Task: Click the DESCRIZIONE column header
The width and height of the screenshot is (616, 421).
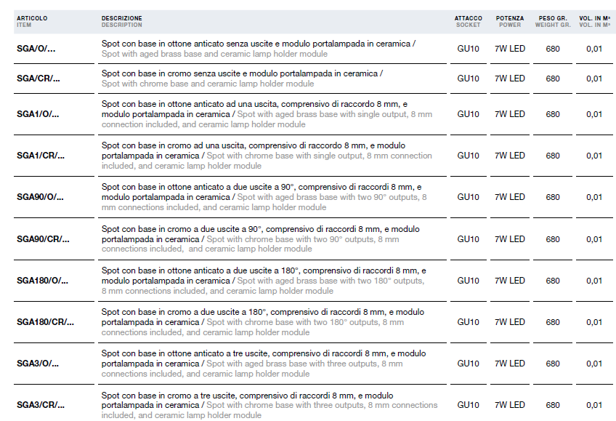Action: point(122,22)
